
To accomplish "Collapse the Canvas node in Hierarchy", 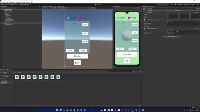I will click(4, 14).
